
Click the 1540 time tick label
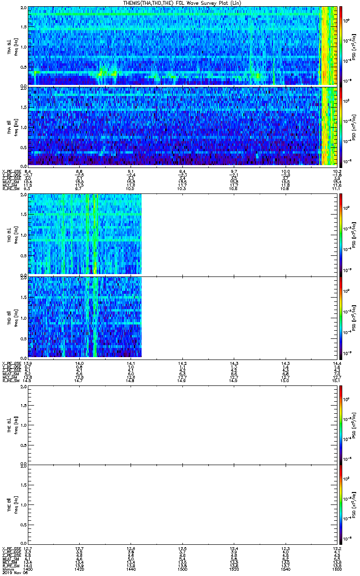[x=285, y=568]
